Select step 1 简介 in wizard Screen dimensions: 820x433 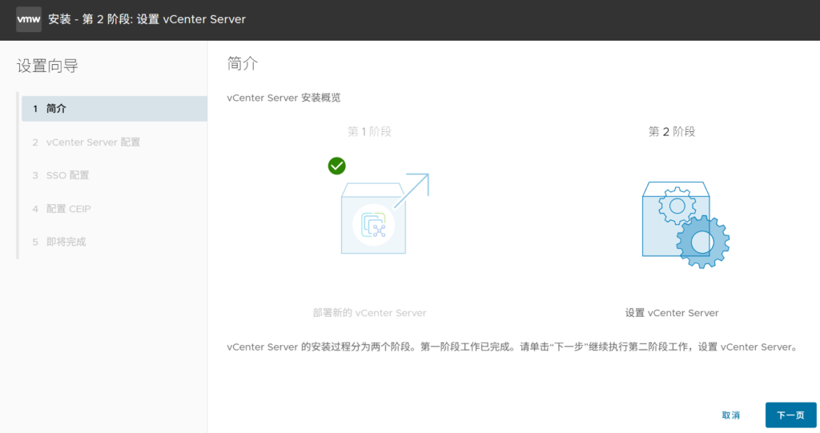click(x=115, y=109)
